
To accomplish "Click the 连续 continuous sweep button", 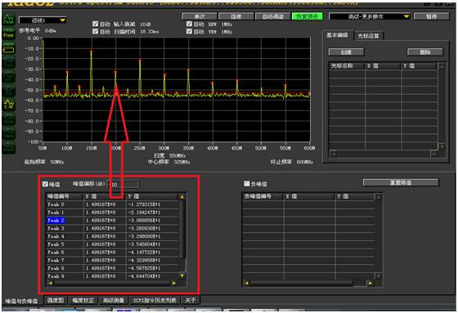I will (236, 16).
